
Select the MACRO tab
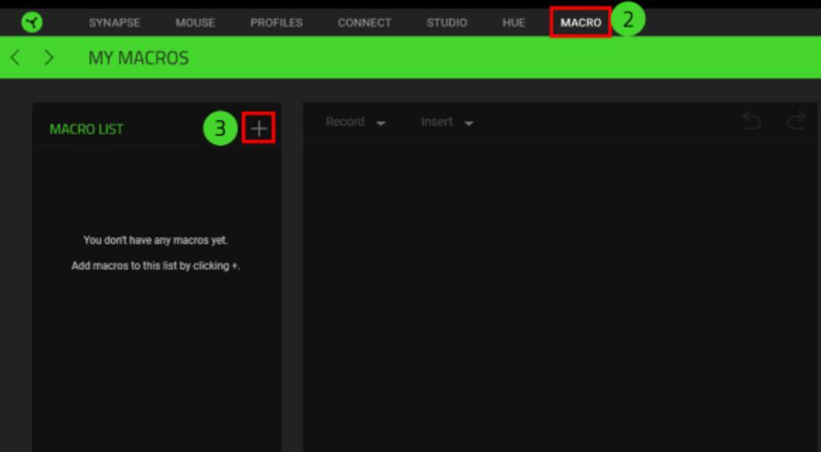pyautogui.click(x=580, y=23)
